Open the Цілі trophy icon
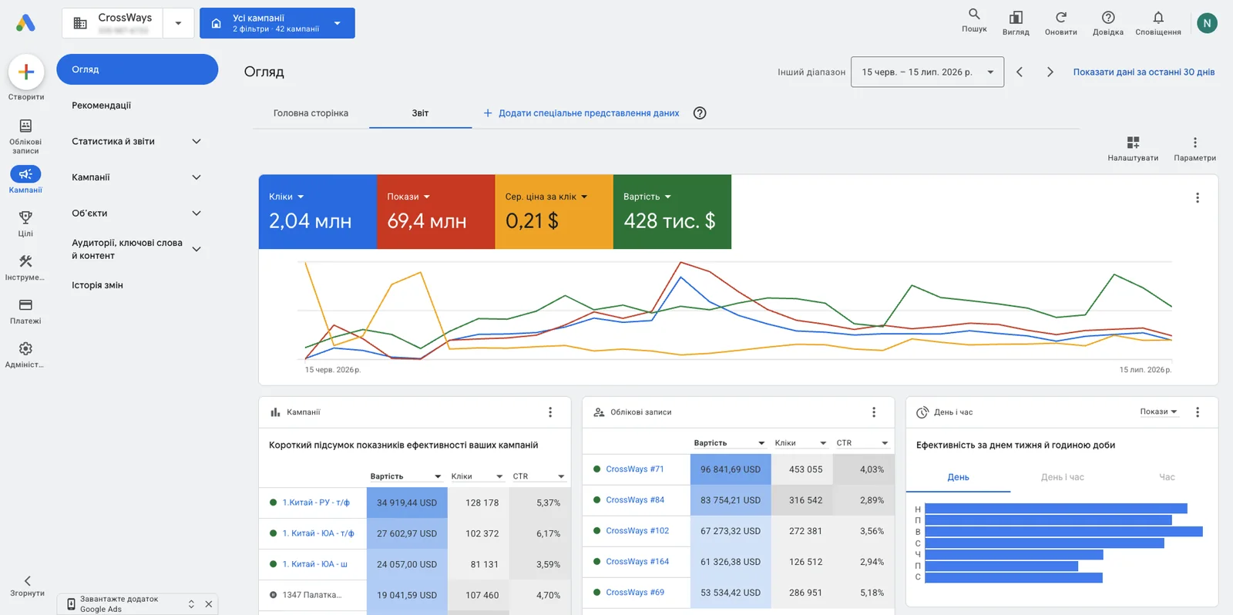This screenshot has width=1233, height=615. pos(25,217)
